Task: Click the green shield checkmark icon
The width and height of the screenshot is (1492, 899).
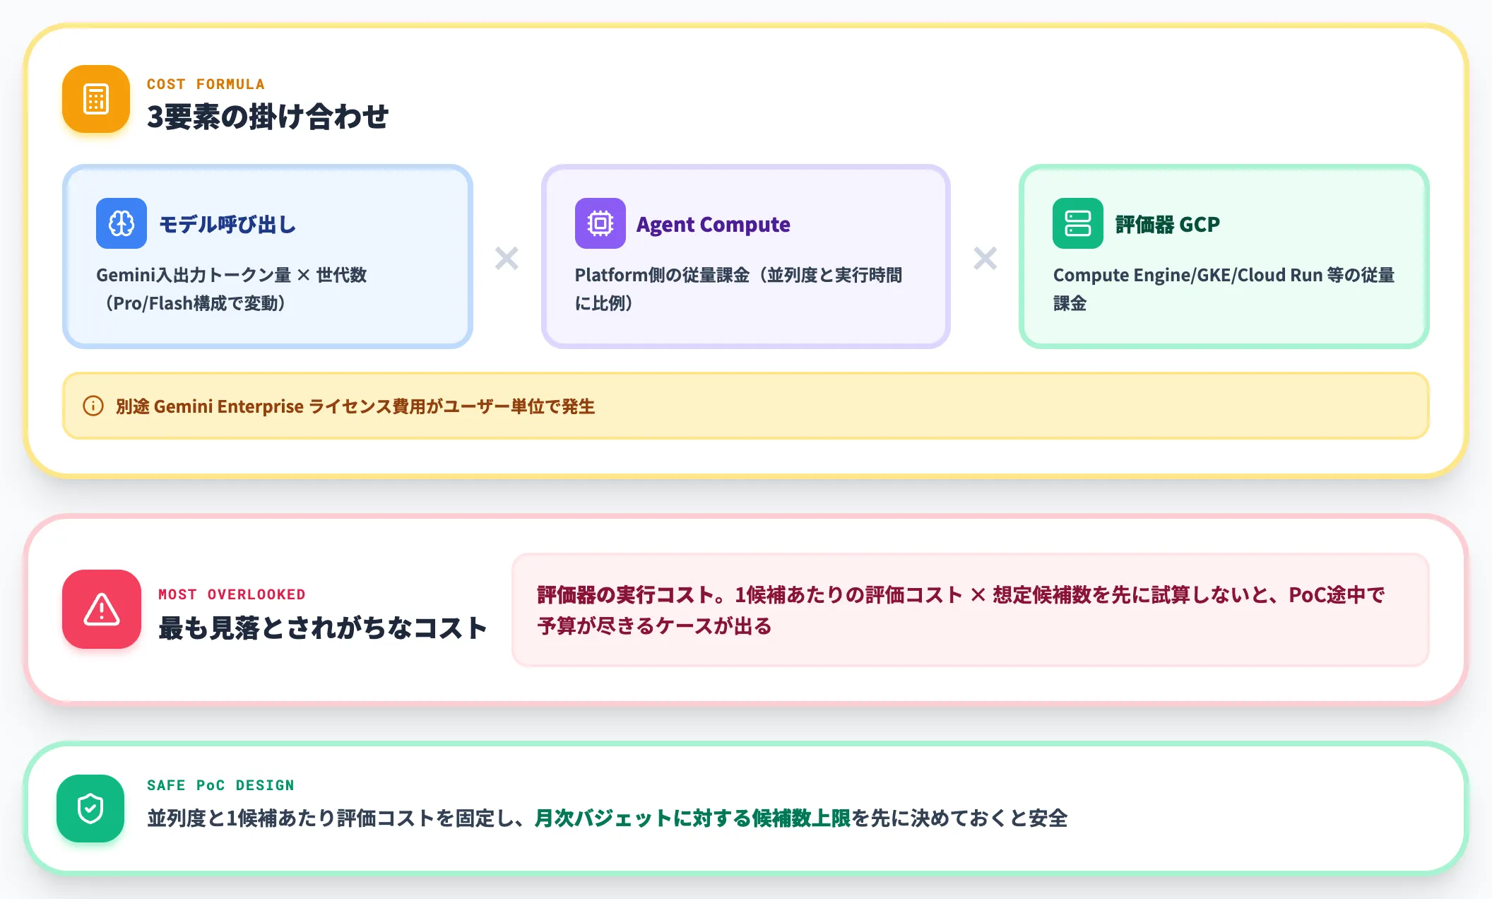Action: [x=90, y=809]
